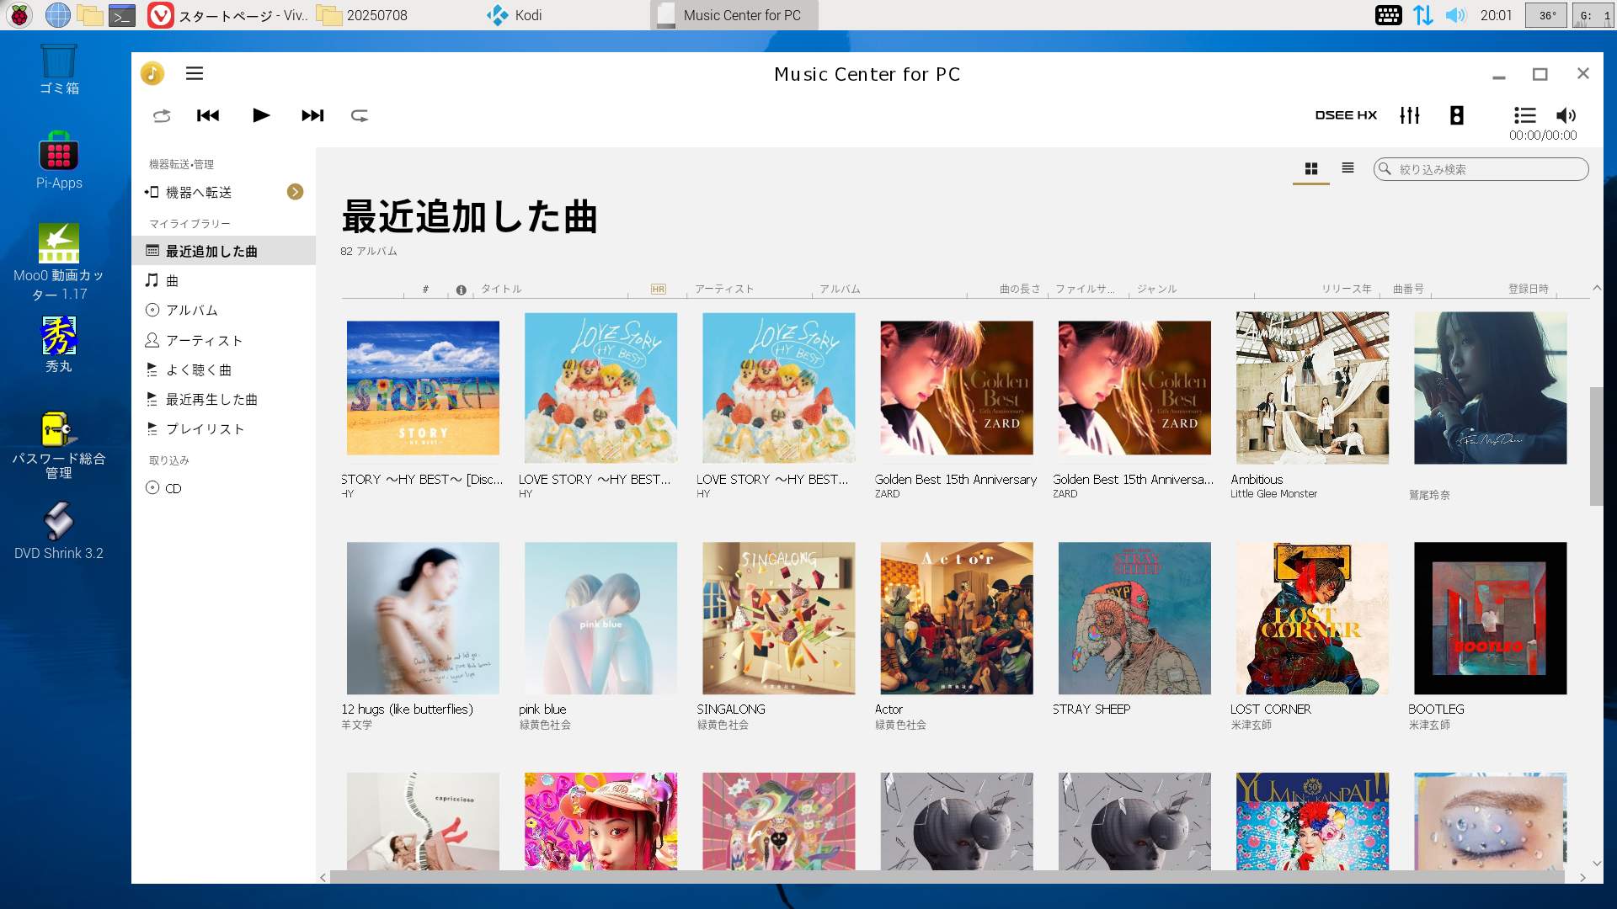Viewport: 1617px width, 909px height.
Task: Open the terminal from the taskbar
Action: tap(122, 15)
